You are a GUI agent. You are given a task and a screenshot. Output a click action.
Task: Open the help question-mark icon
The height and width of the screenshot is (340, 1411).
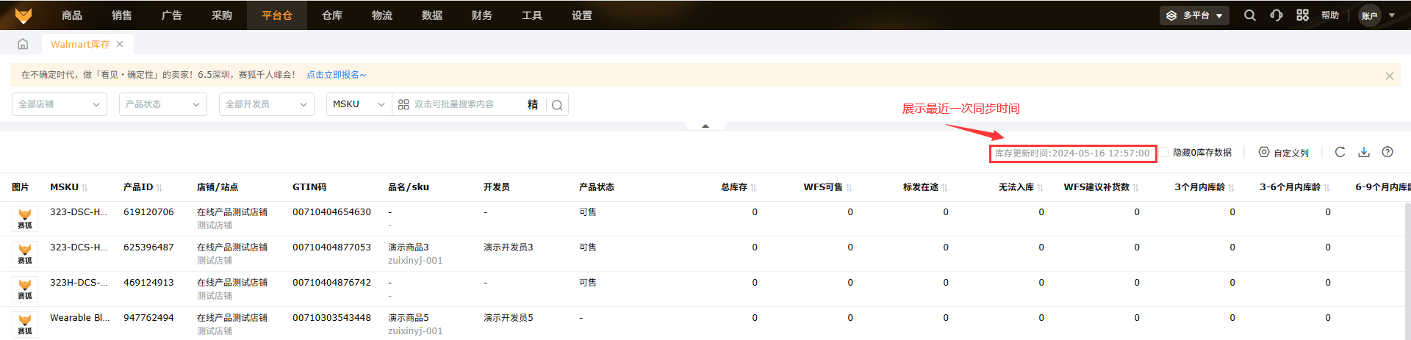[x=1387, y=152]
